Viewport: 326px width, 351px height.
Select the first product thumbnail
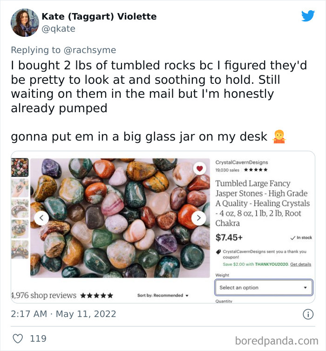(x=20, y=168)
